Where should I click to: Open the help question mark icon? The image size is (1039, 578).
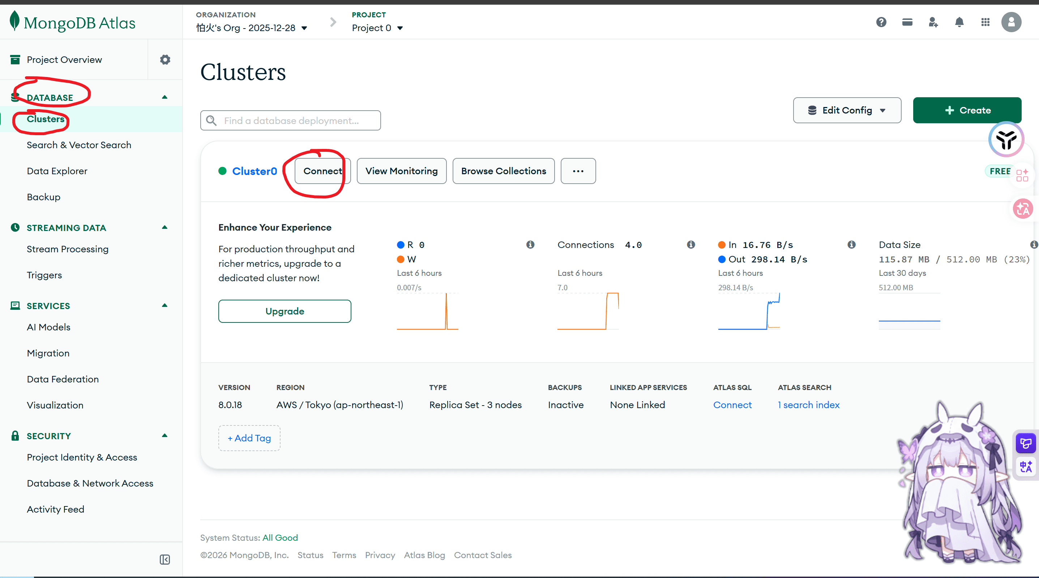coord(881,22)
